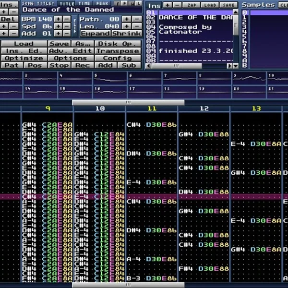288x288 pixels.
Task: Click the Rec record button
Action: click(x=83, y=65)
